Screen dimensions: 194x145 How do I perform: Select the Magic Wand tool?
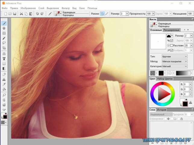click(x=4, y=38)
